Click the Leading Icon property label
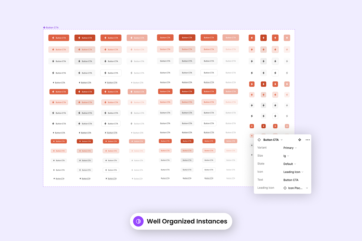Image resolution: width=362 pixels, height=241 pixels. (266, 188)
